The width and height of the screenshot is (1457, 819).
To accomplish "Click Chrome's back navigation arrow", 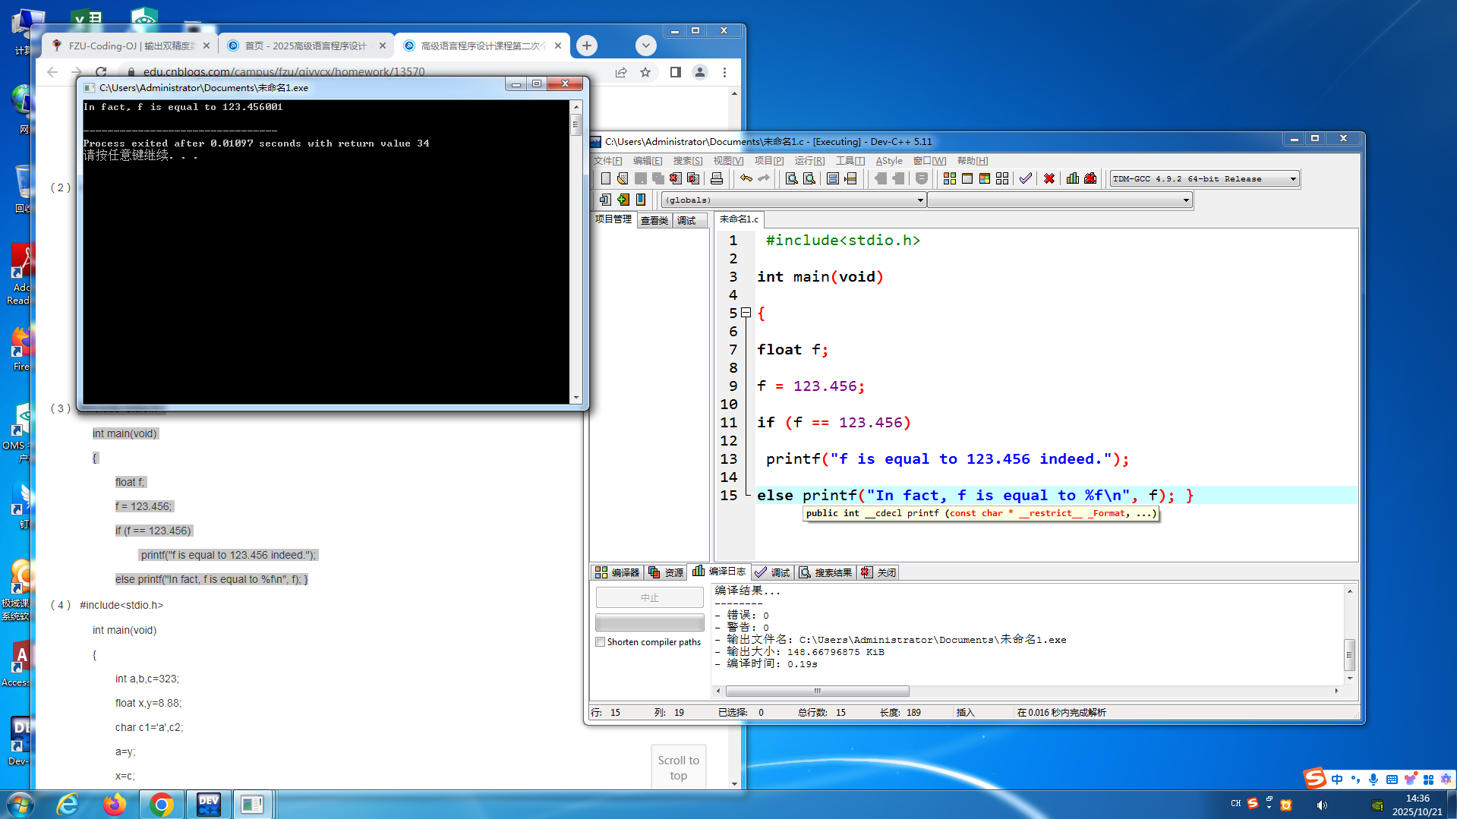I will (x=52, y=72).
